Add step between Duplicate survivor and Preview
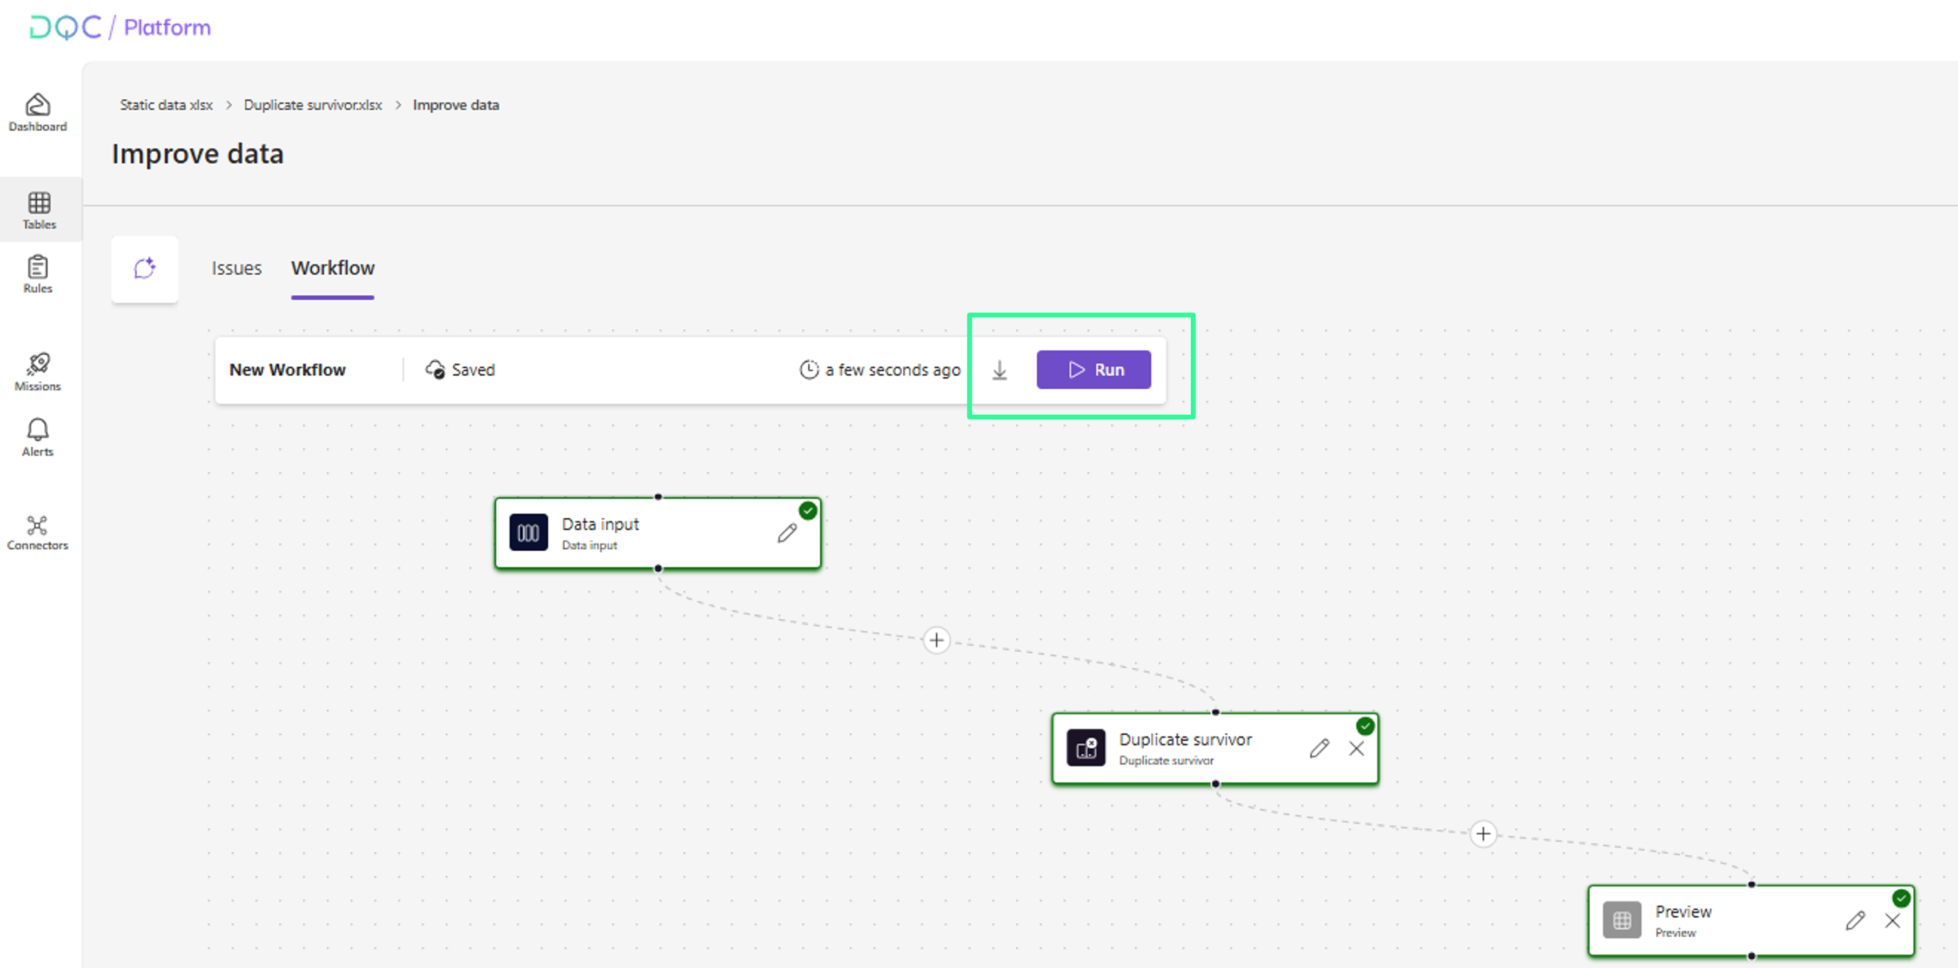Screen dimensions: 1958x968 1483,834
